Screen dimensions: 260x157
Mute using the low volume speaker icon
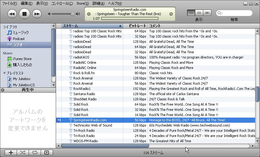[x=49, y=14]
